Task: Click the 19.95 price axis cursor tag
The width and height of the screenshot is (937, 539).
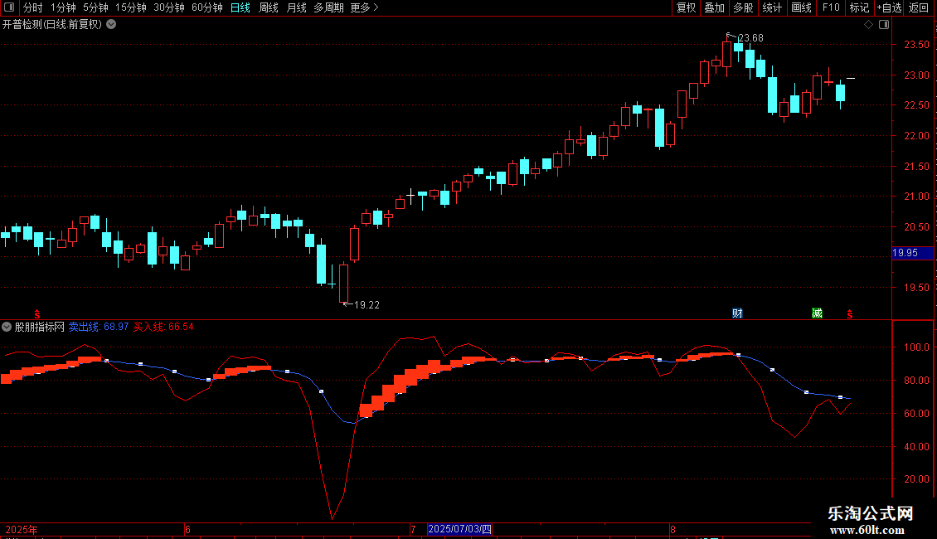Action: 912,253
